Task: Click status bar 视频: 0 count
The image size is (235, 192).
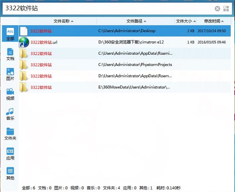Action: coord(77,188)
